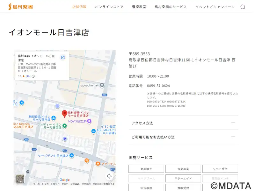This screenshot has width=255, height=191.
Task: Click the (46) reviews link
Action: 28,76
